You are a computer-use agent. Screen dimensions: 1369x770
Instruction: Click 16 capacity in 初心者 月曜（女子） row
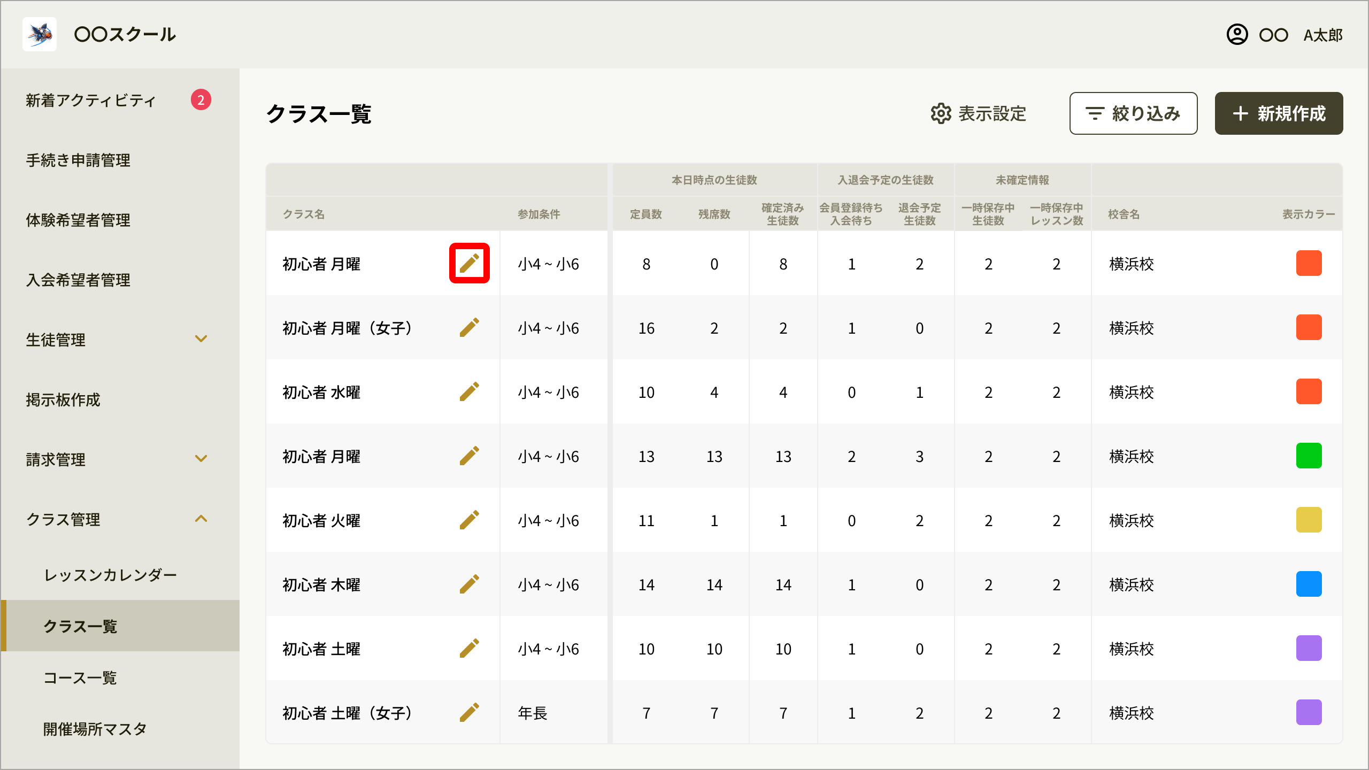click(x=647, y=328)
